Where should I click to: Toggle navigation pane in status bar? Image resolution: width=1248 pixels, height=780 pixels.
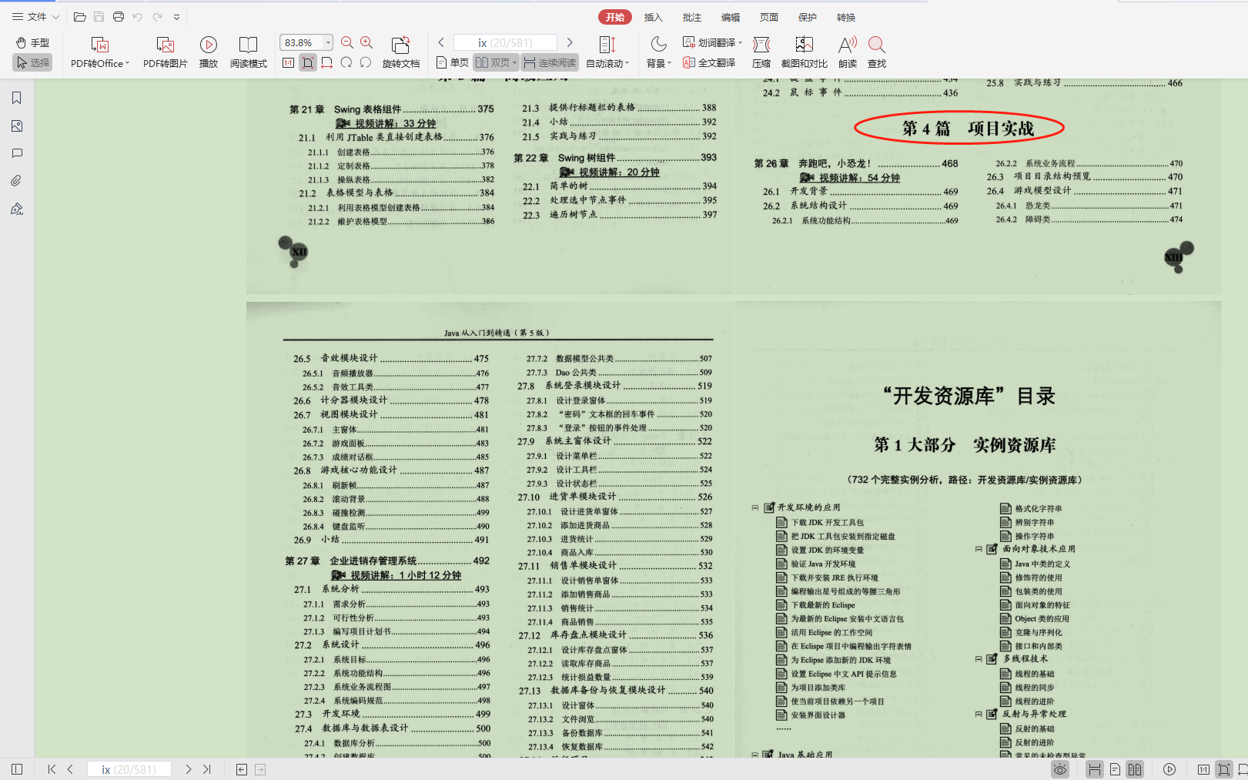click(x=17, y=769)
